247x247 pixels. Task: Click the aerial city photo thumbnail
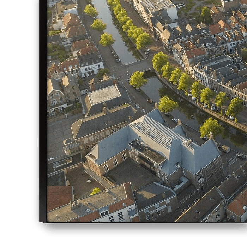pyautogui.click(x=147, y=111)
